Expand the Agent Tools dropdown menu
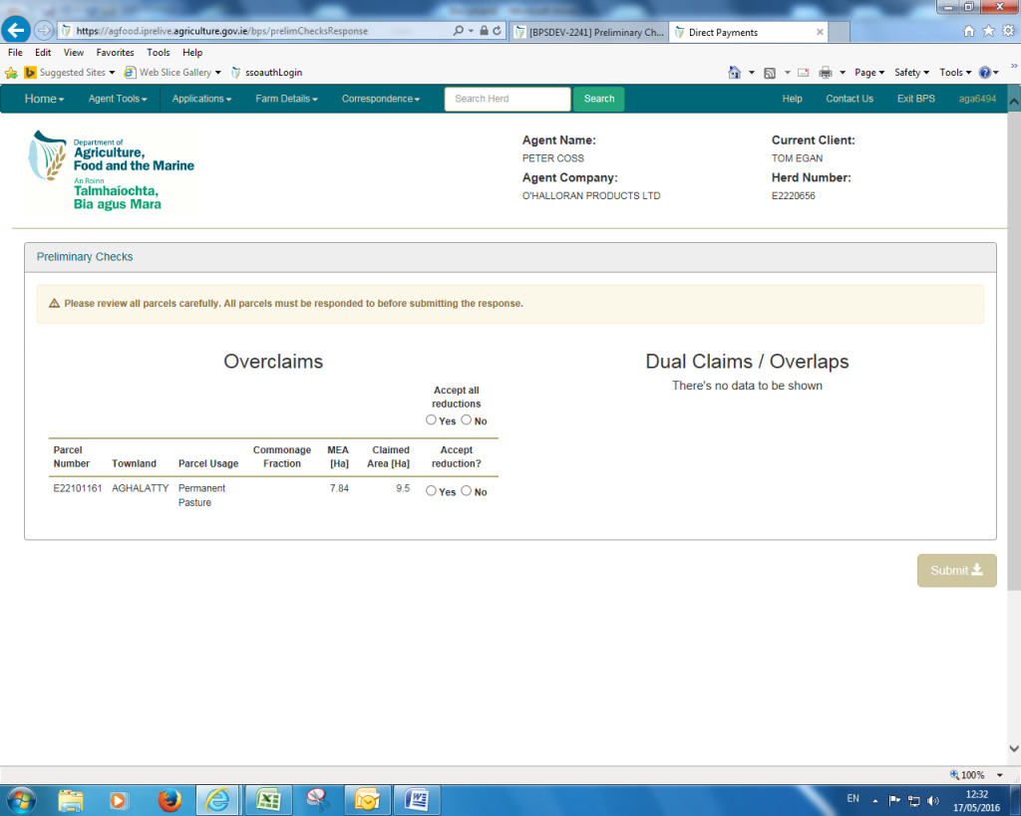The width and height of the screenshot is (1021, 816). (x=117, y=99)
